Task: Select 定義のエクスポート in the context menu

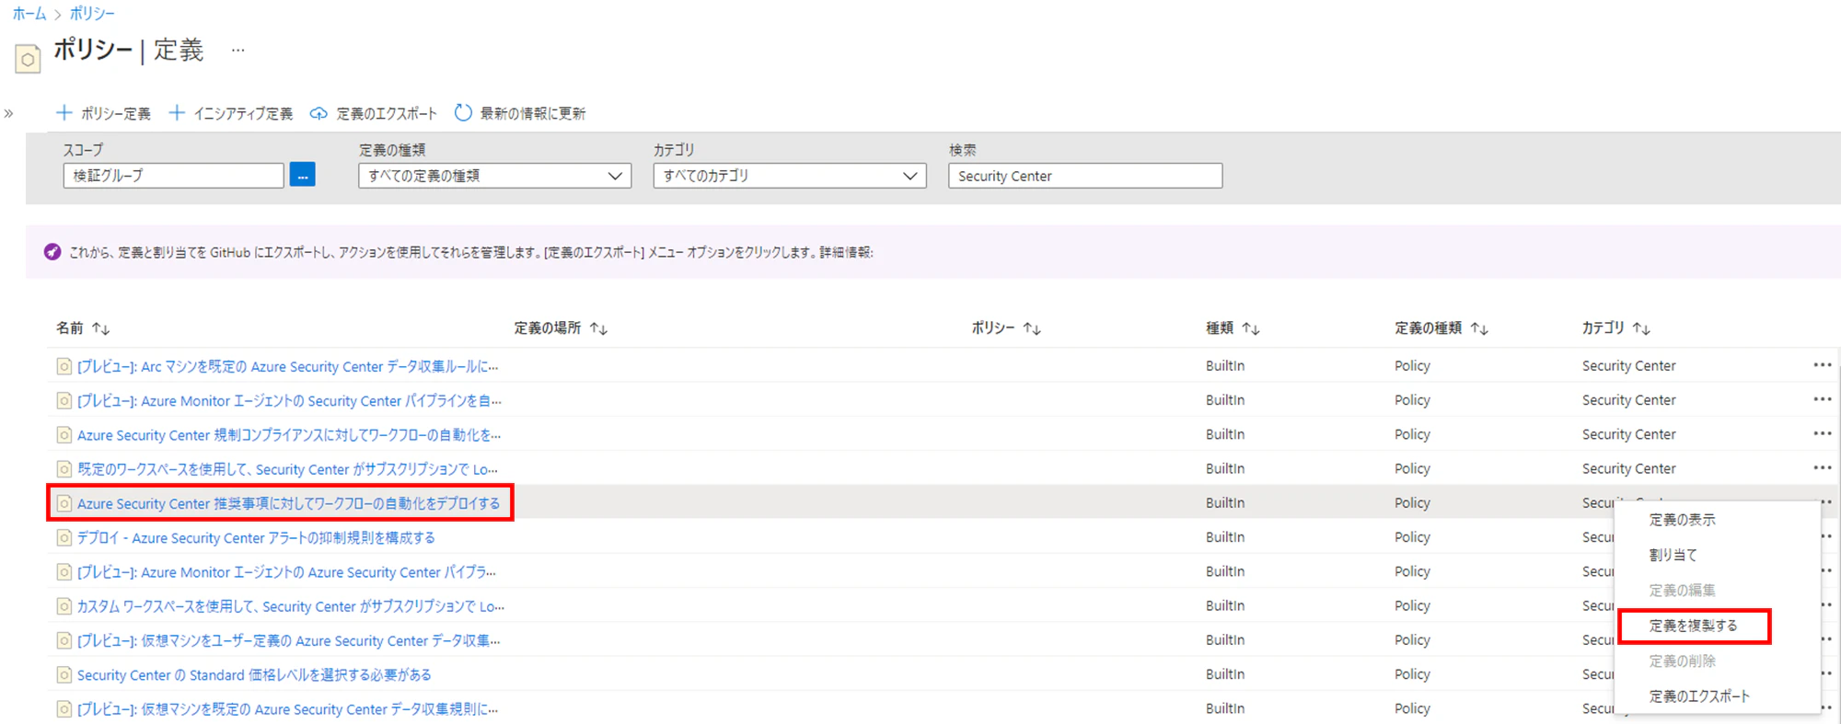Action: (x=1699, y=696)
